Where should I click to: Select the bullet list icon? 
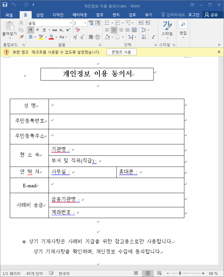click(x=107, y=23)
